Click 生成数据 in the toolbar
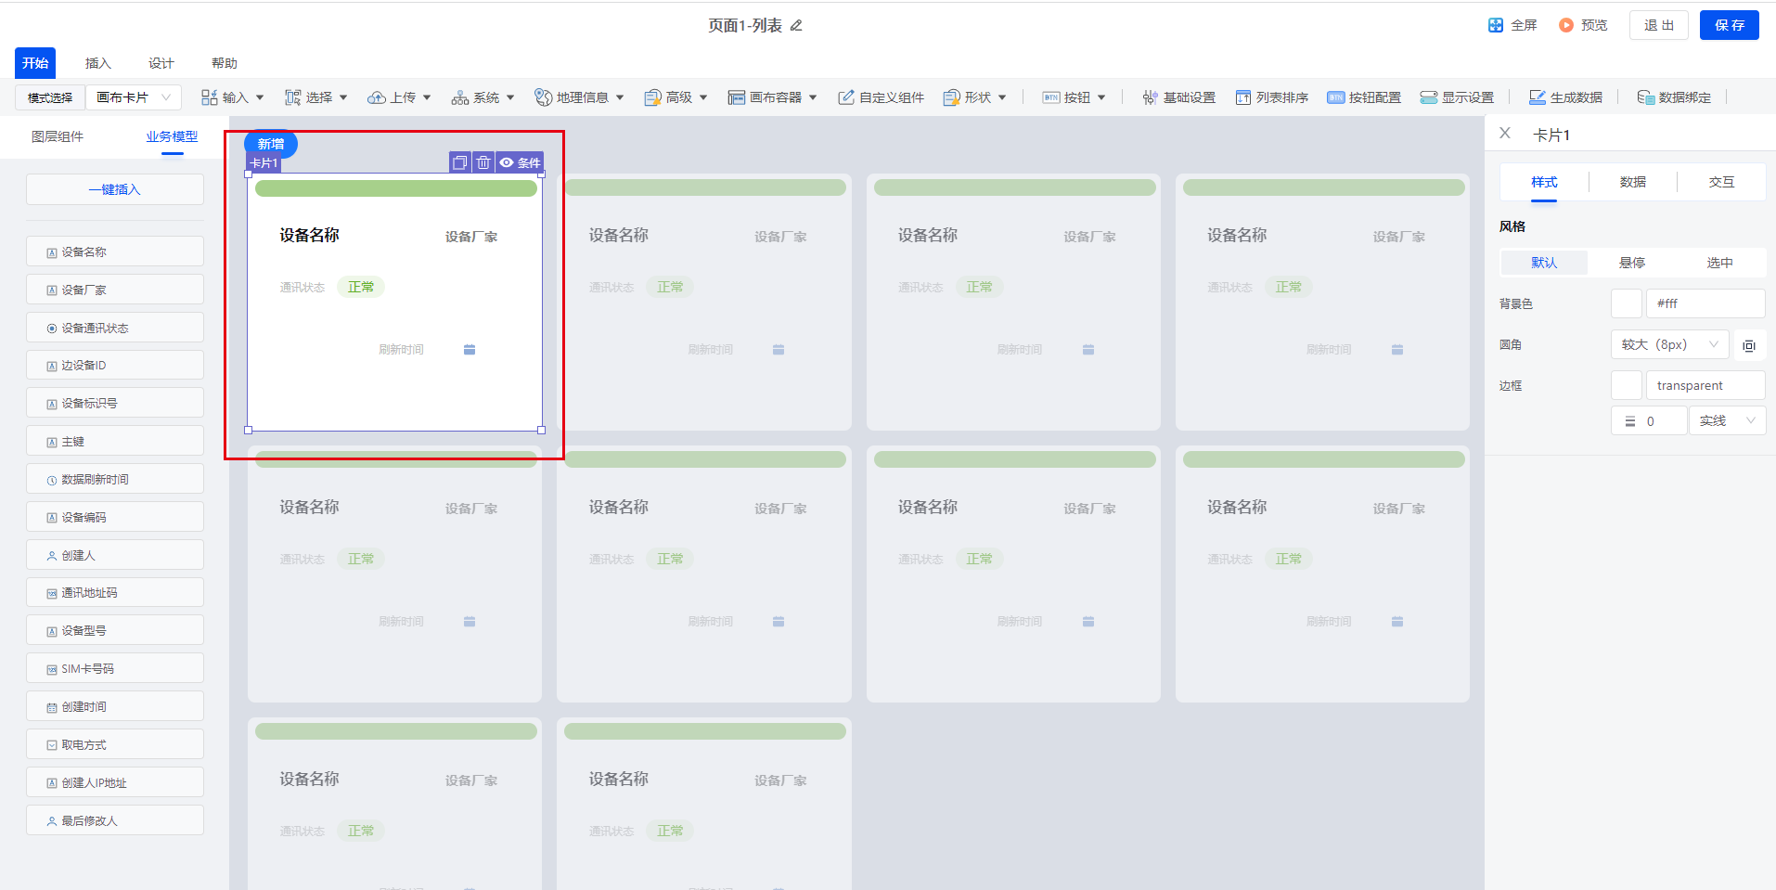 (x=1565, y=97)
